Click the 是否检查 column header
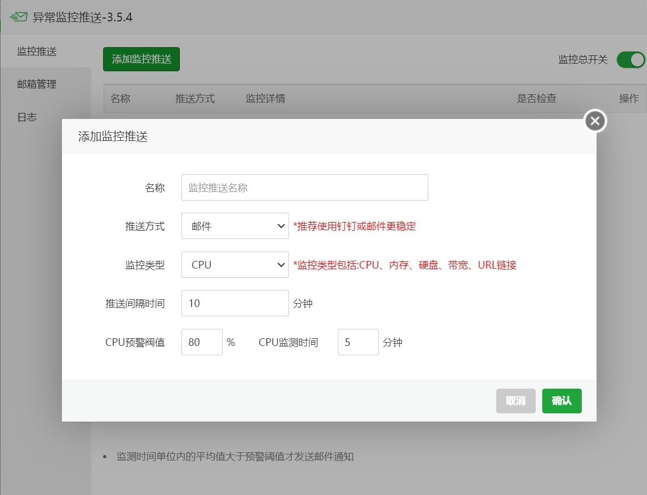 click(x=536, y=99)
